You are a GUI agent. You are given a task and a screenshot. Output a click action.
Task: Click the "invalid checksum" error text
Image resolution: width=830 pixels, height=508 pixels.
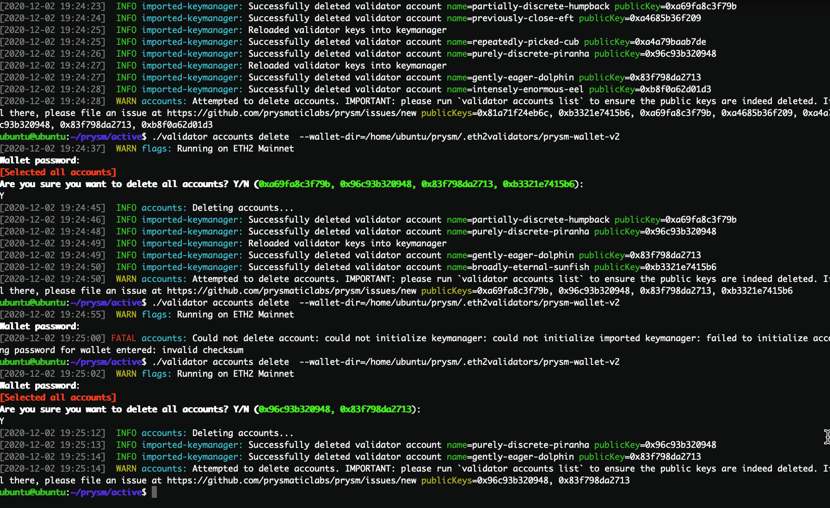pyautogui.click(x=203, y=350)
